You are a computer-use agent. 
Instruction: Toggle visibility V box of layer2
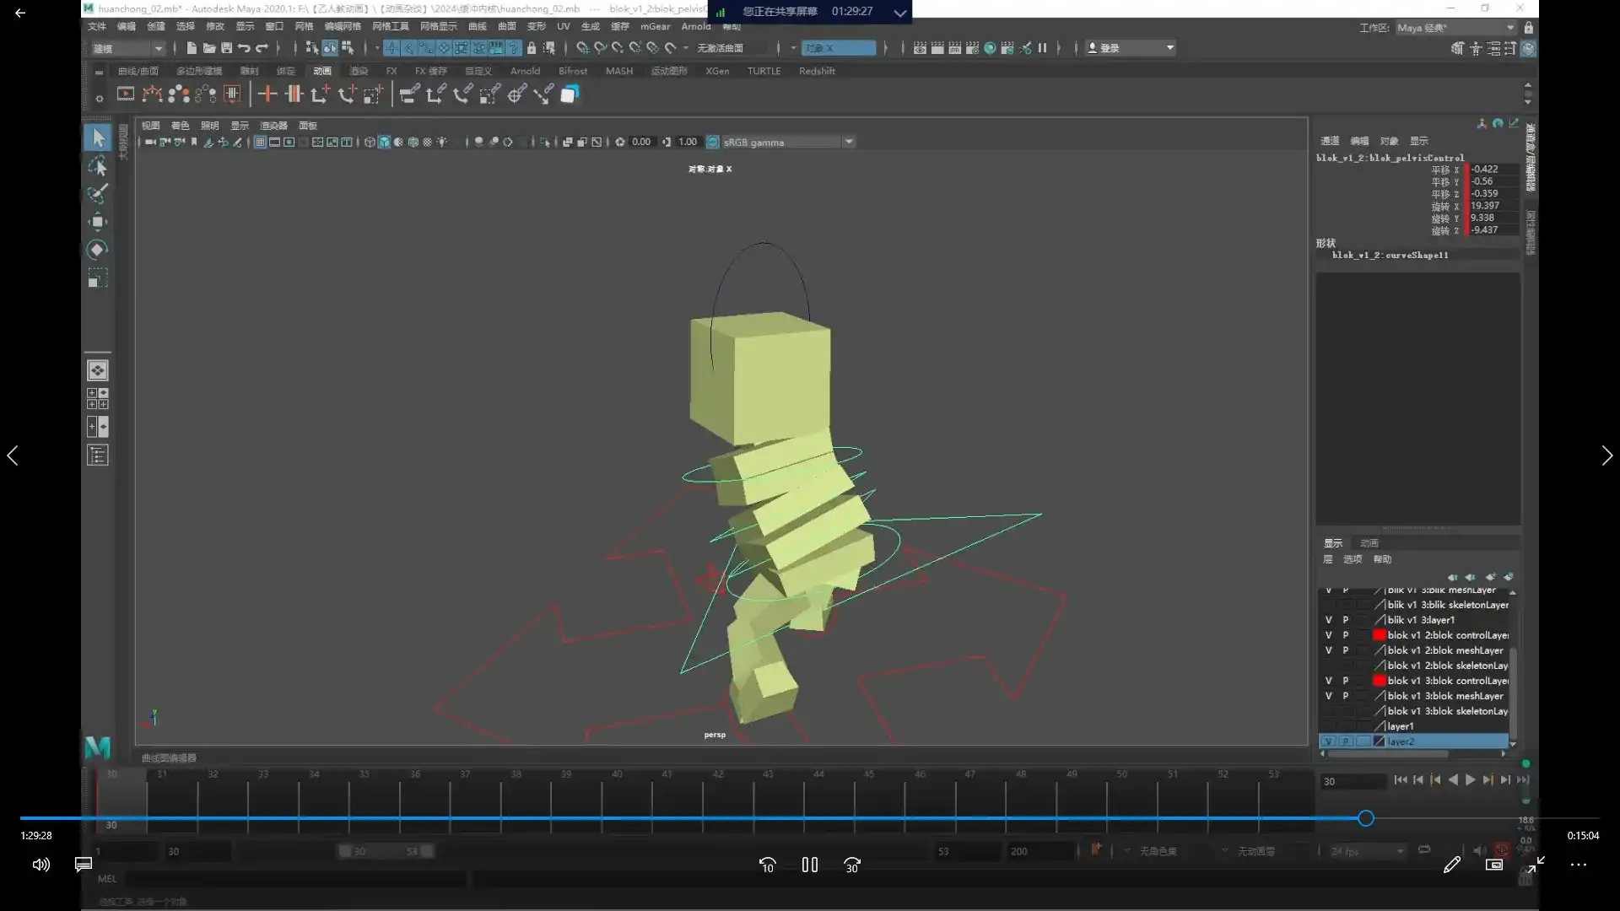(1328, 741)
